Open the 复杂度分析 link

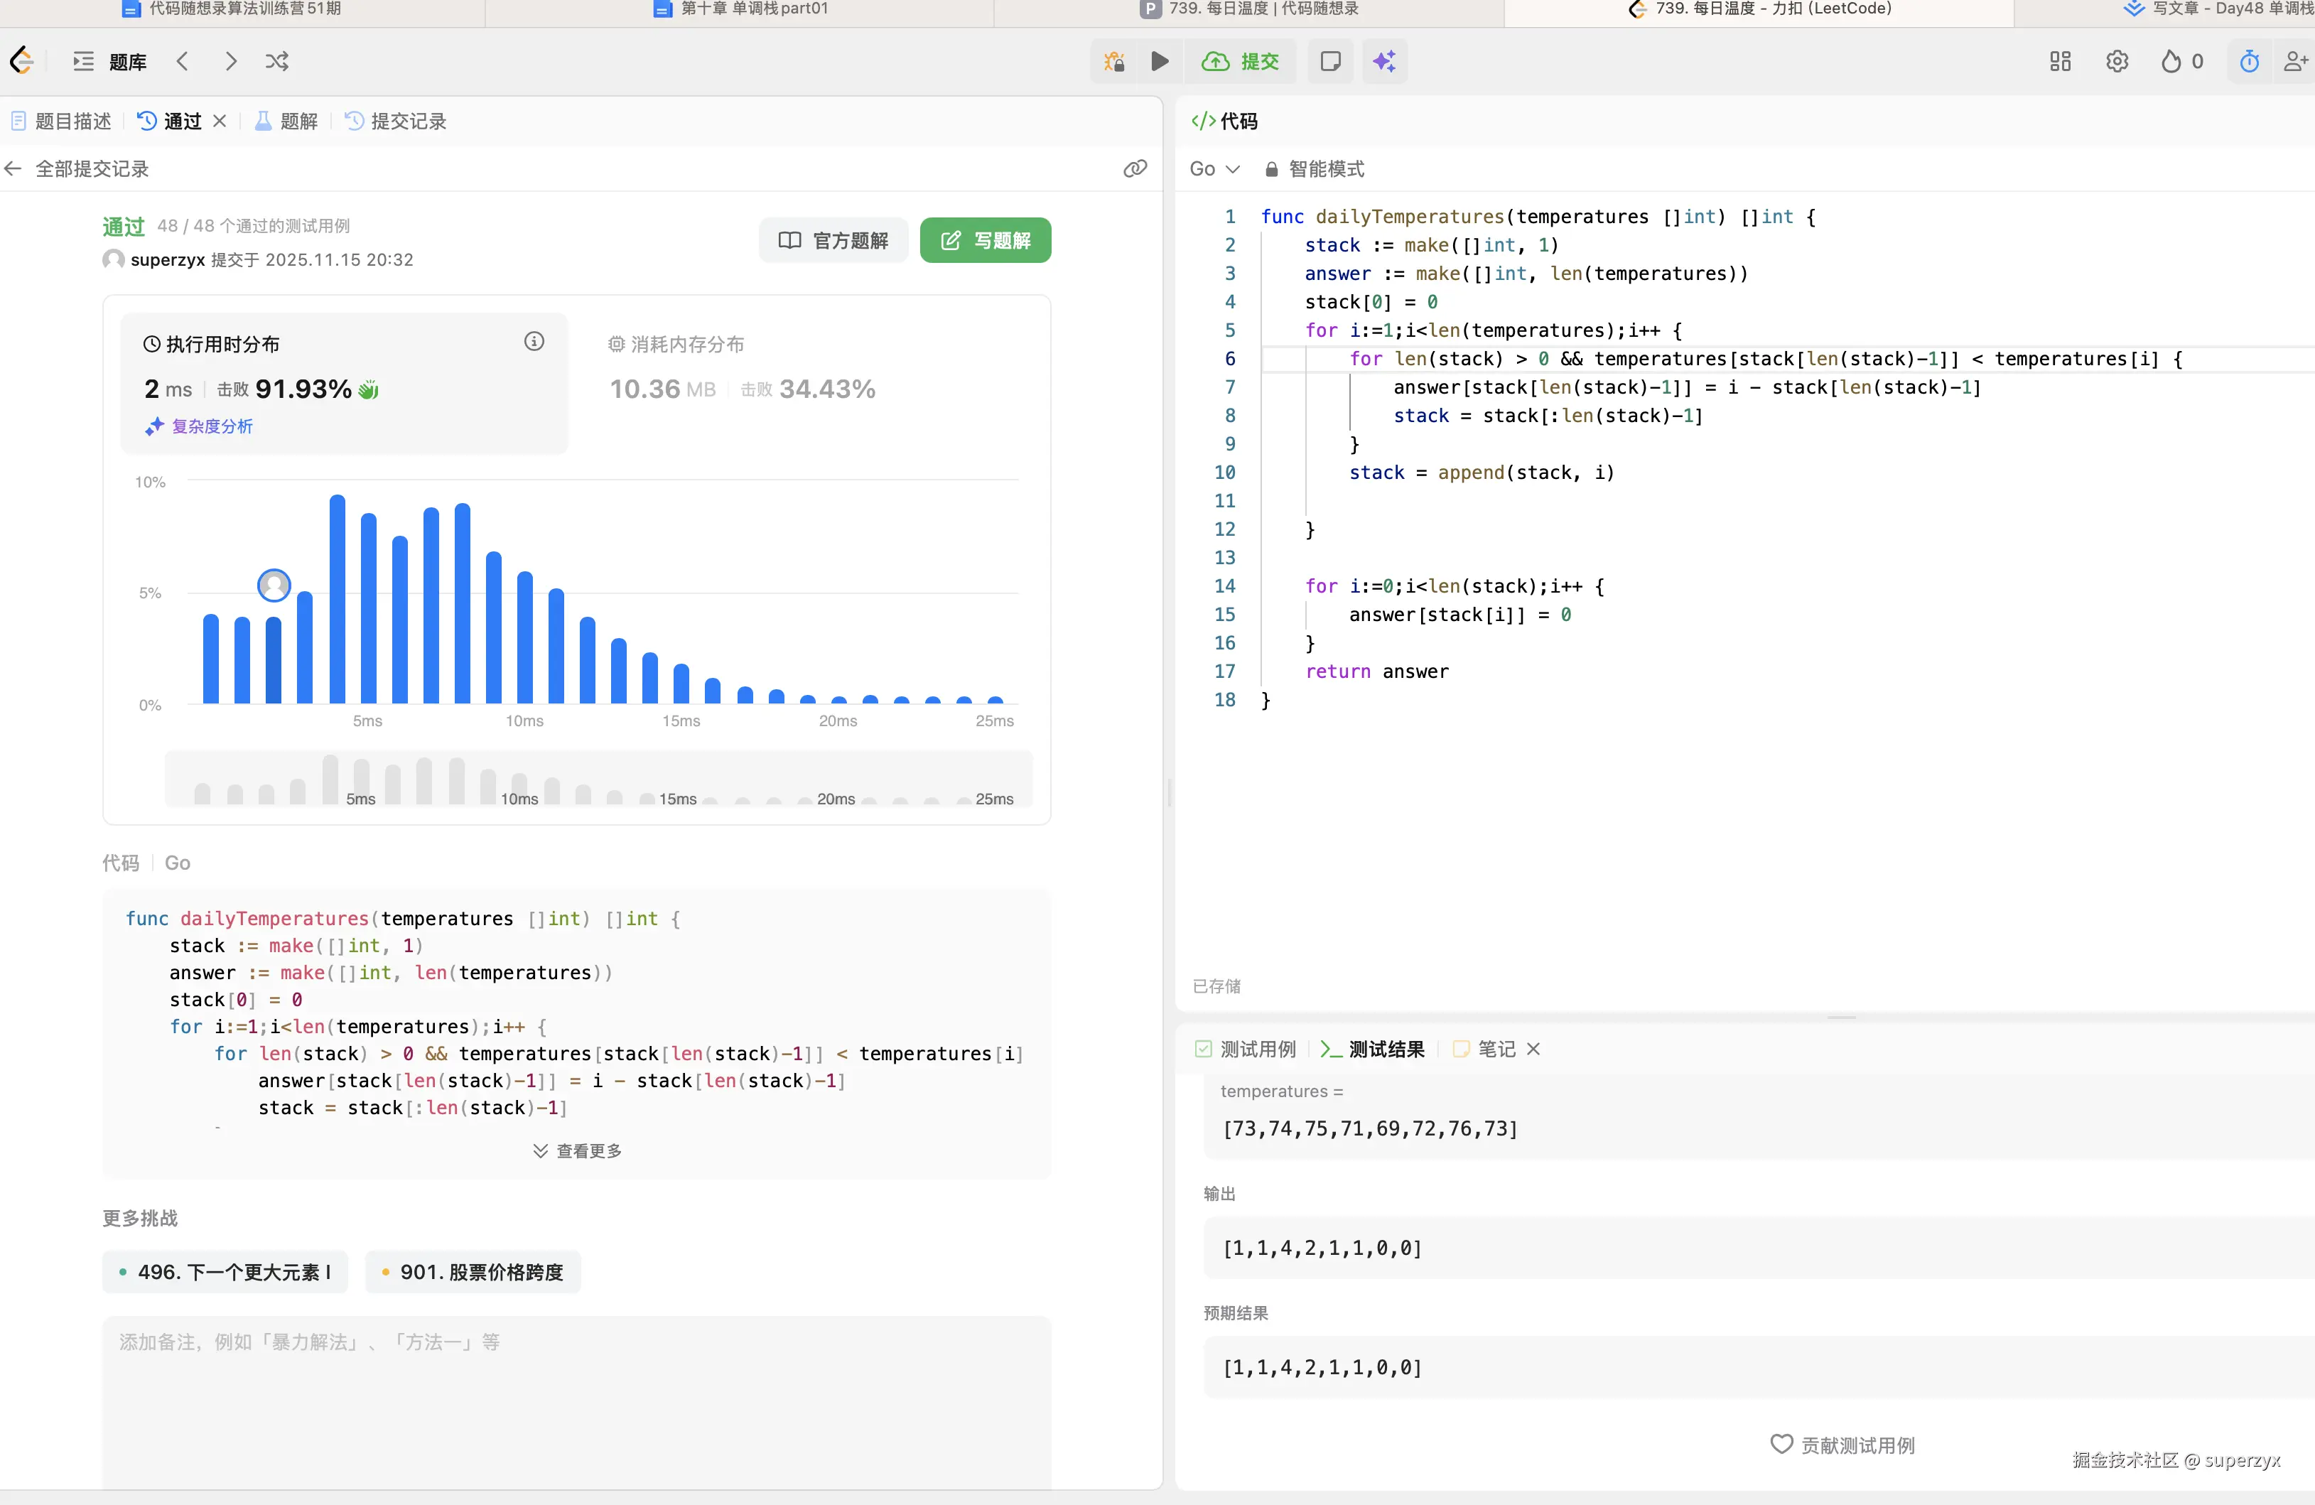coord(200,426)
